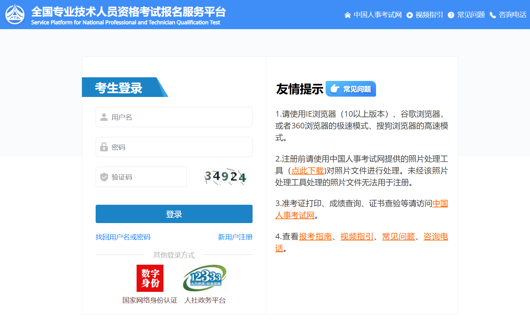530x322 pixels.
Task: Open the 12333 人社政务平台 logo
Action: pos(205,278)
